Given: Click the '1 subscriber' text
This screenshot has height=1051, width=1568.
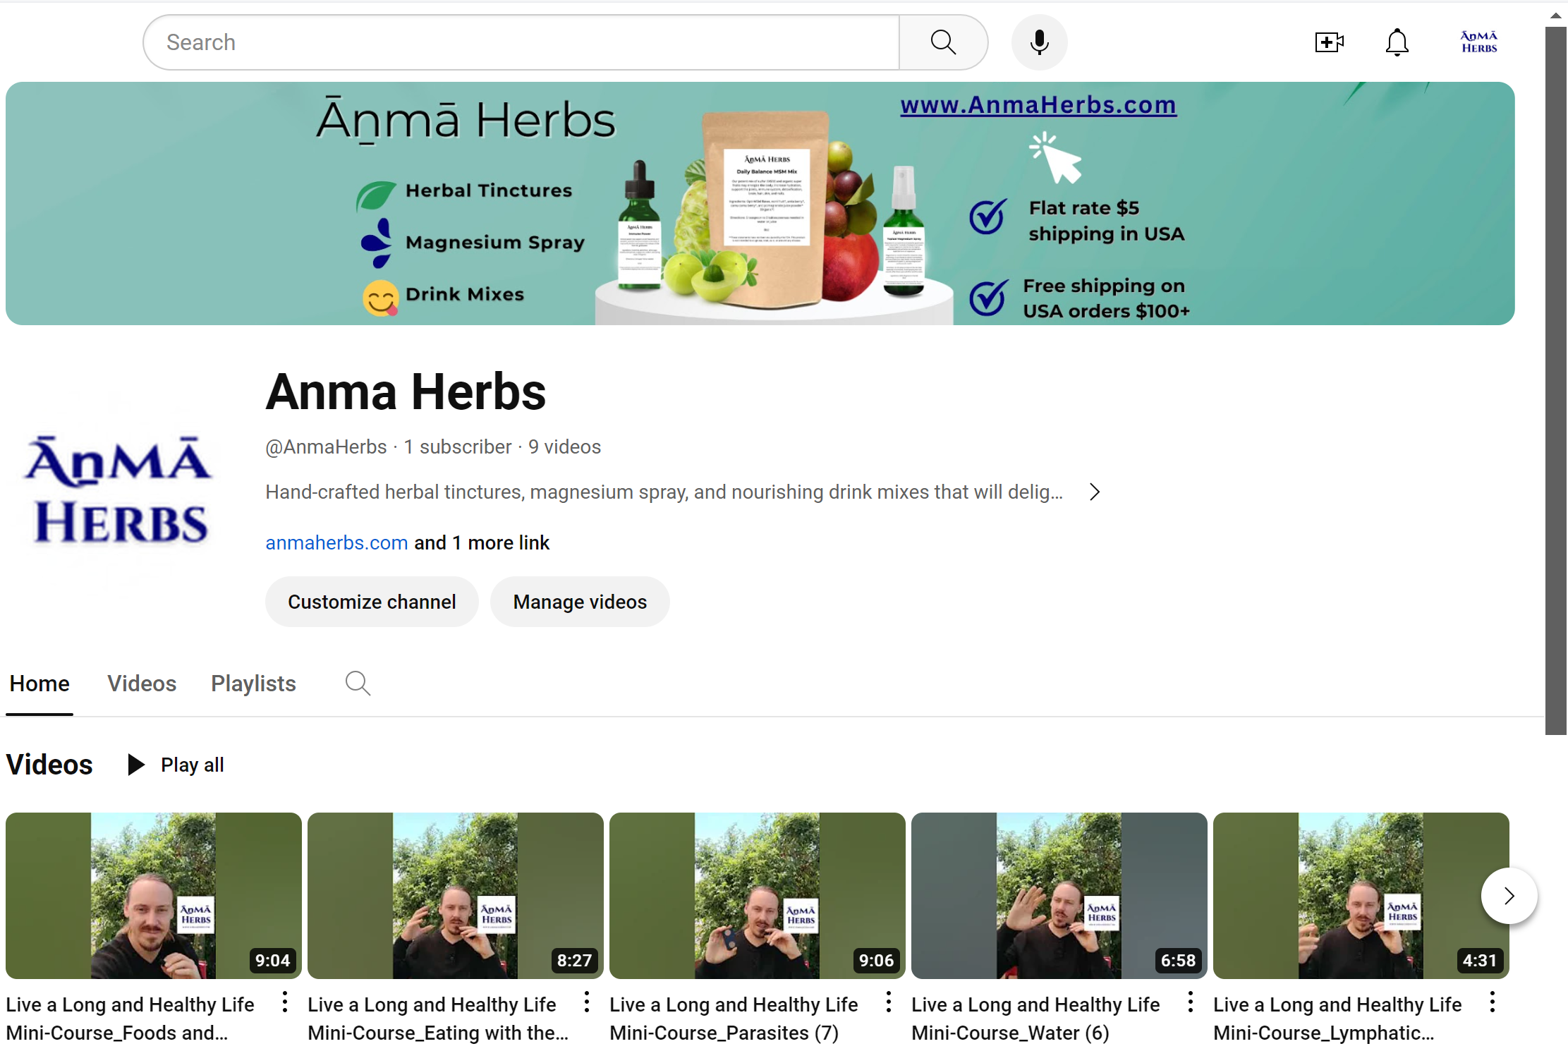Looking at the screenshot, I should point(457,446).
